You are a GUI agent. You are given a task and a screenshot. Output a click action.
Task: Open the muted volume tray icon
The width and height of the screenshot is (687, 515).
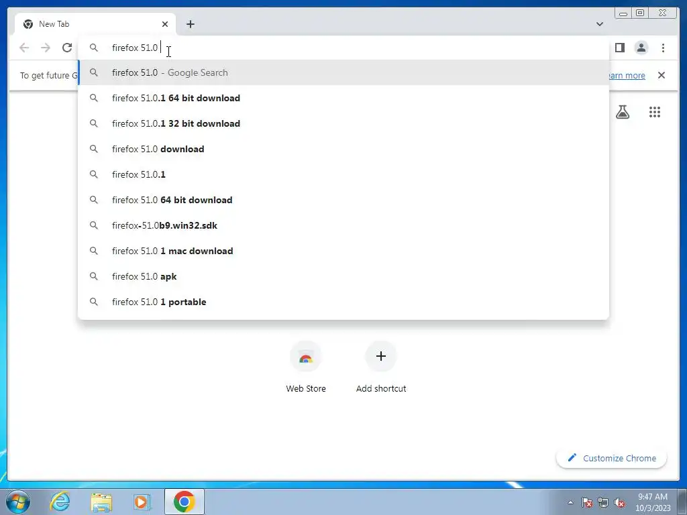(x=619, y=502)
